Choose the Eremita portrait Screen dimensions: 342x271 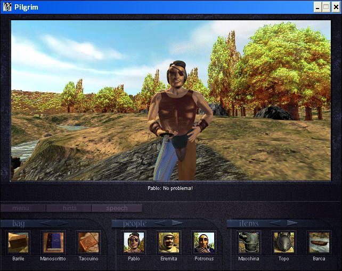[169, 242]
